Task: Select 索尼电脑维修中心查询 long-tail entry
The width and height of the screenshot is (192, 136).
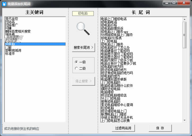Action: [117, 105]
